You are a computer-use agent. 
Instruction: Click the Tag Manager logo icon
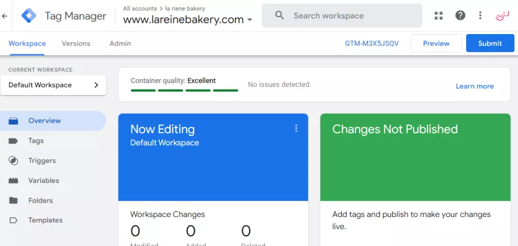click(x=29, y=16)
